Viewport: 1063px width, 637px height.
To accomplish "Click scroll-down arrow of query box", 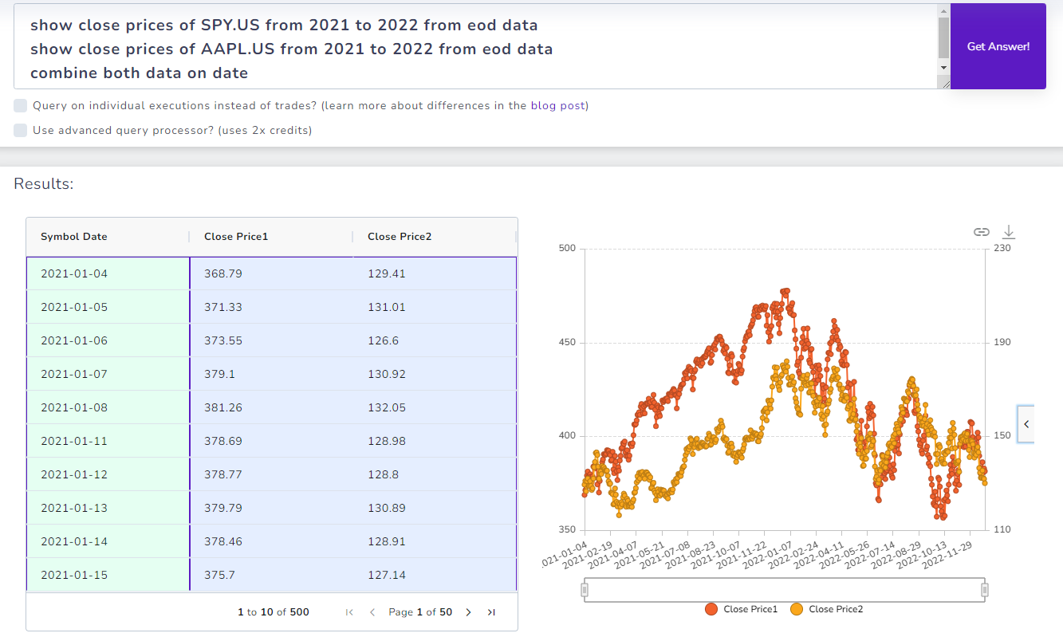I will (x=943, y=68).
